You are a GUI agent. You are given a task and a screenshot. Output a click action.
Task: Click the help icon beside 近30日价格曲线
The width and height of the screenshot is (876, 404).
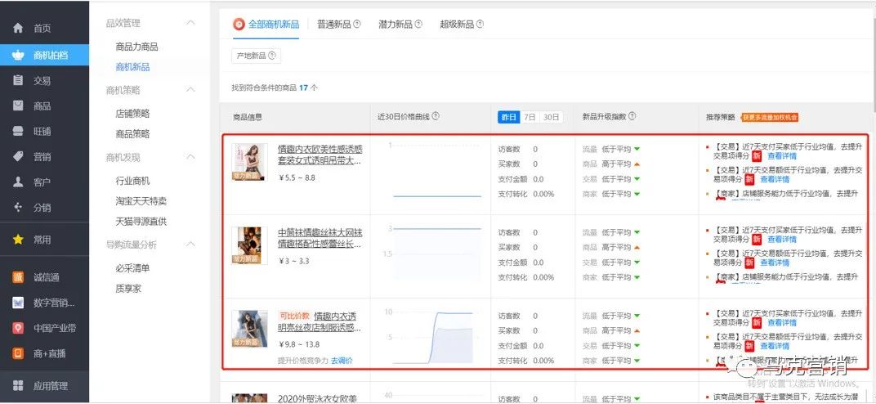(x=436, y=117)
